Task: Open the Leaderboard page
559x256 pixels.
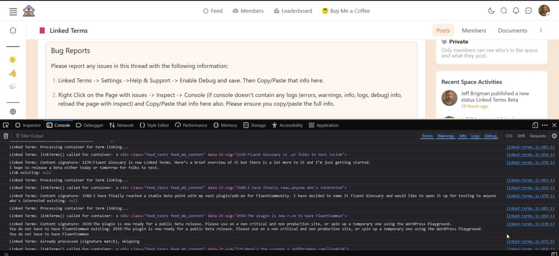Action: [293, 11]
